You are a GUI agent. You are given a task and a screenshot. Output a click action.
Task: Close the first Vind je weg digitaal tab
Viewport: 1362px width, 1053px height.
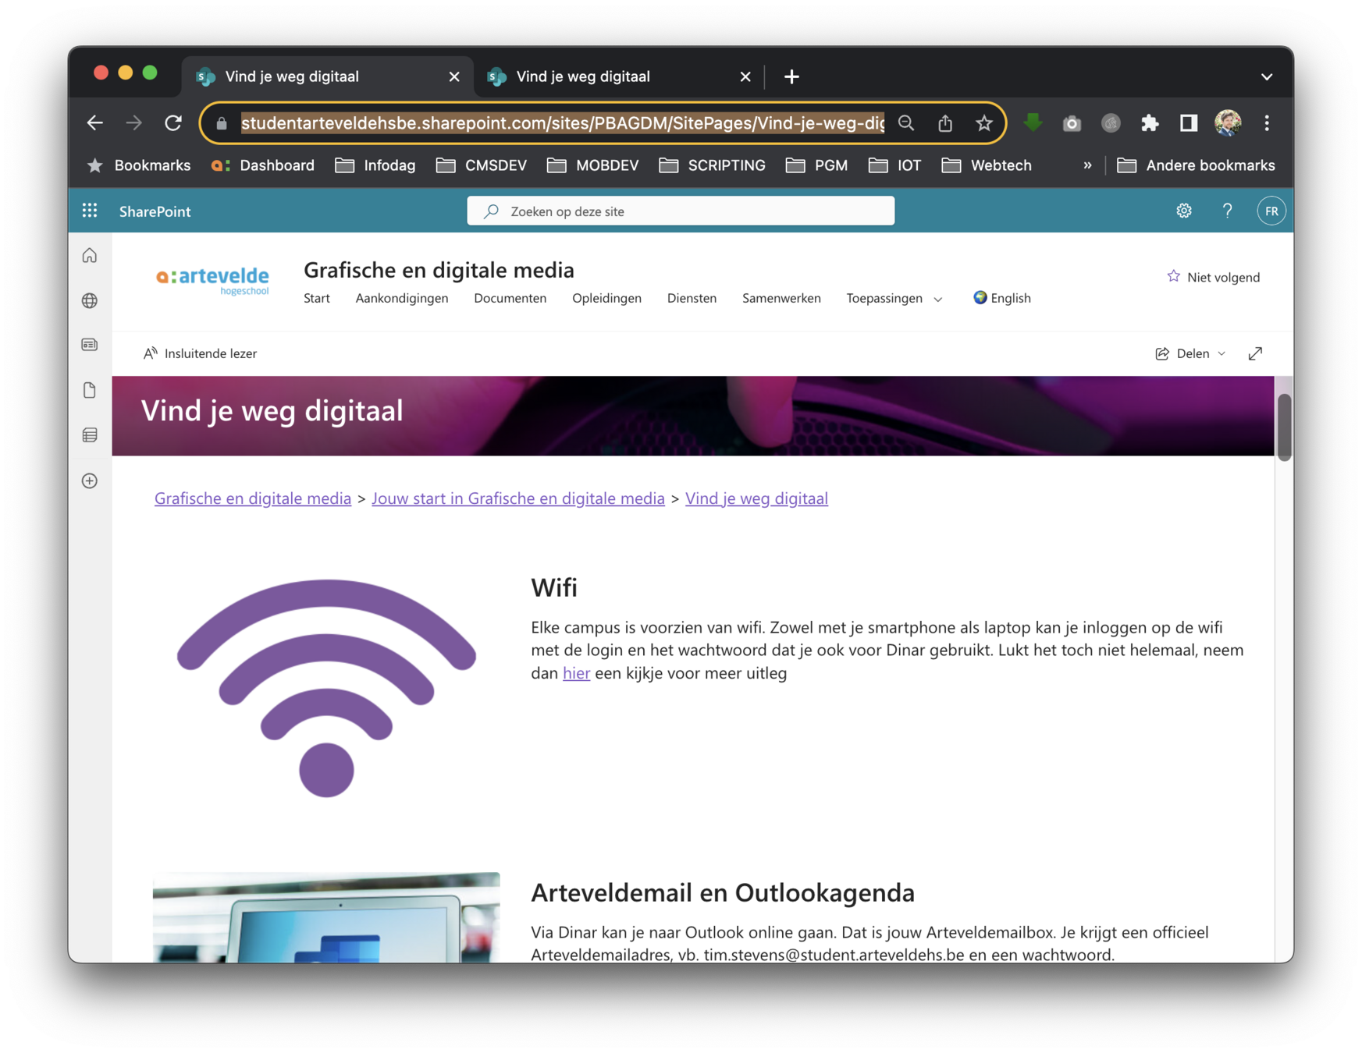tap(453, 76)
